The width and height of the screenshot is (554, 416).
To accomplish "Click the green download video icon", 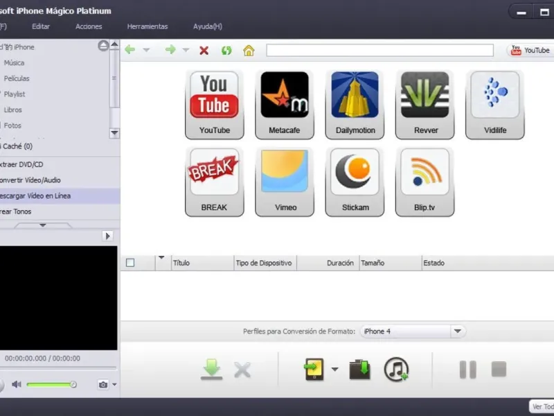I will 212,369.
